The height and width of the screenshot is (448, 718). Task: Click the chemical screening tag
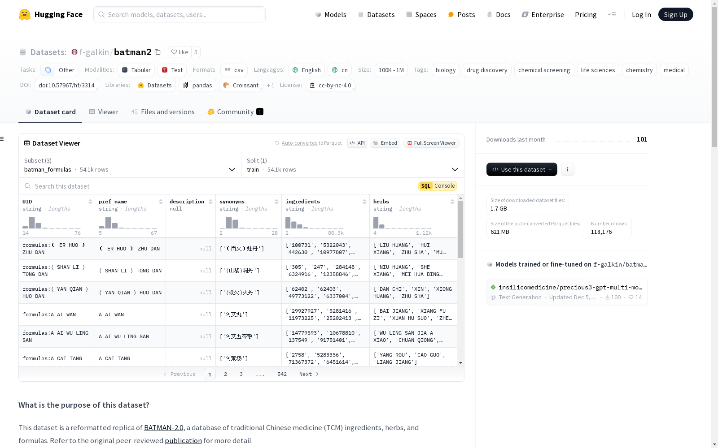[544, 70]
